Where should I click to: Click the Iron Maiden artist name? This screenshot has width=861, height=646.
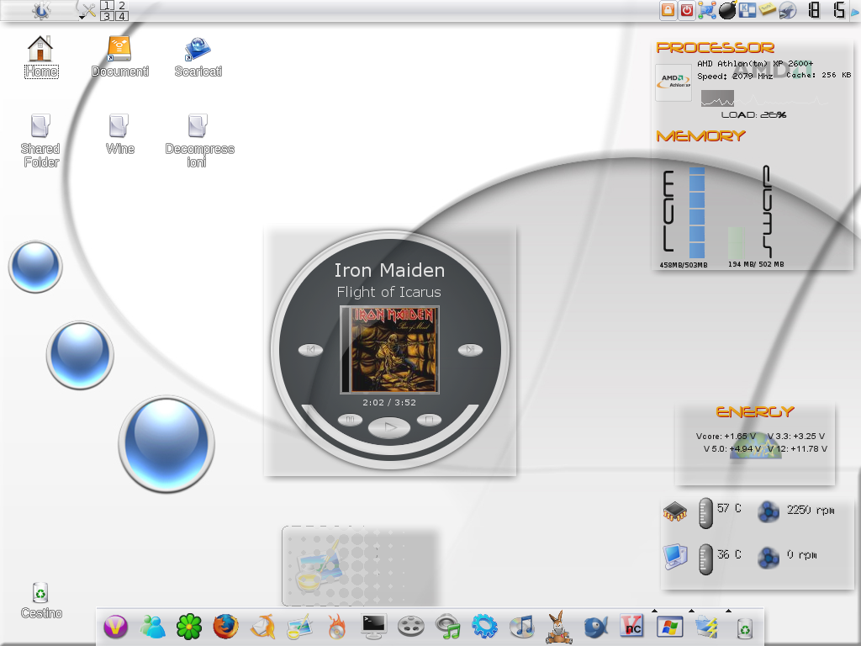pos(389,270)
